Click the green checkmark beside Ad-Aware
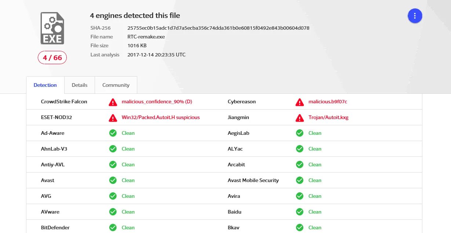Viewport: 451px width, 233px height. (x=113, y=133)
